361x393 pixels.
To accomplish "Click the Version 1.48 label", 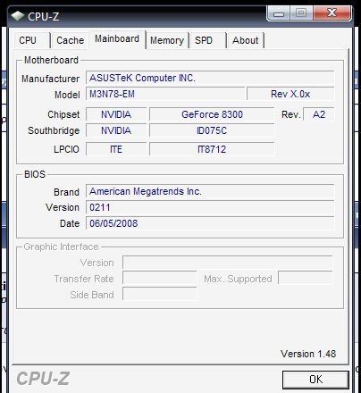I will tap(308, 354).
